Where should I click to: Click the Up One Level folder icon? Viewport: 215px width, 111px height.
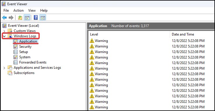(20, 18)
